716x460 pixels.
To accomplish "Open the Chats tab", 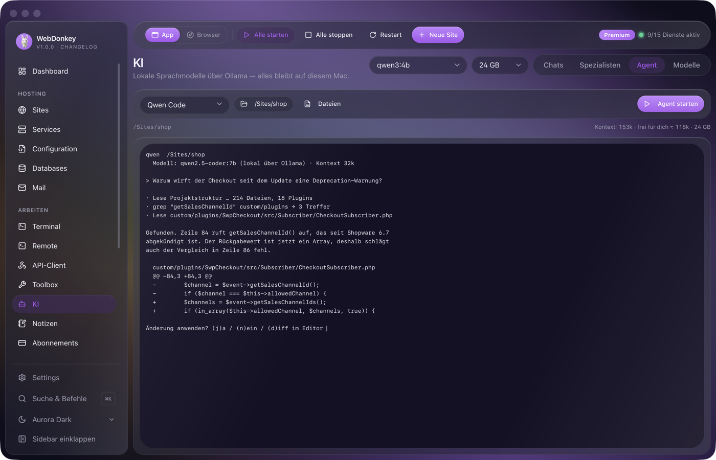I will [x=553, y=65].
